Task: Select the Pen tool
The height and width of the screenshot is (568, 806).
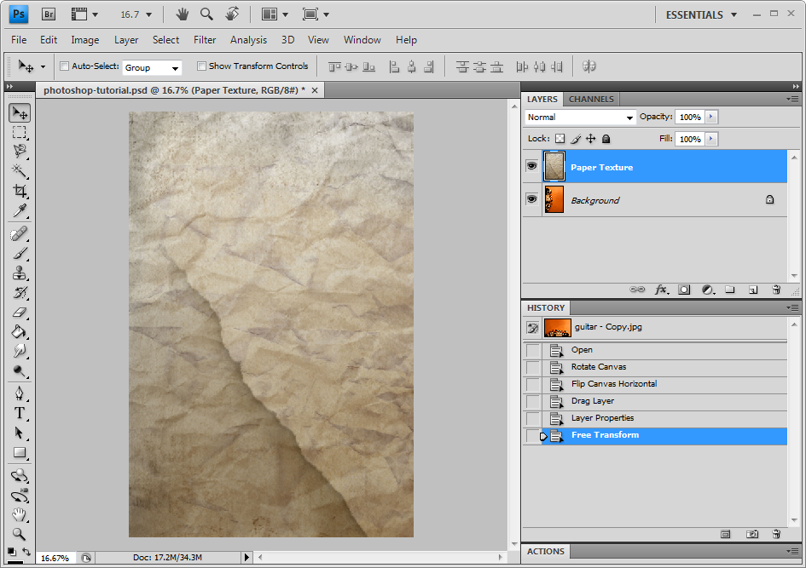Action: coord(19,393)
